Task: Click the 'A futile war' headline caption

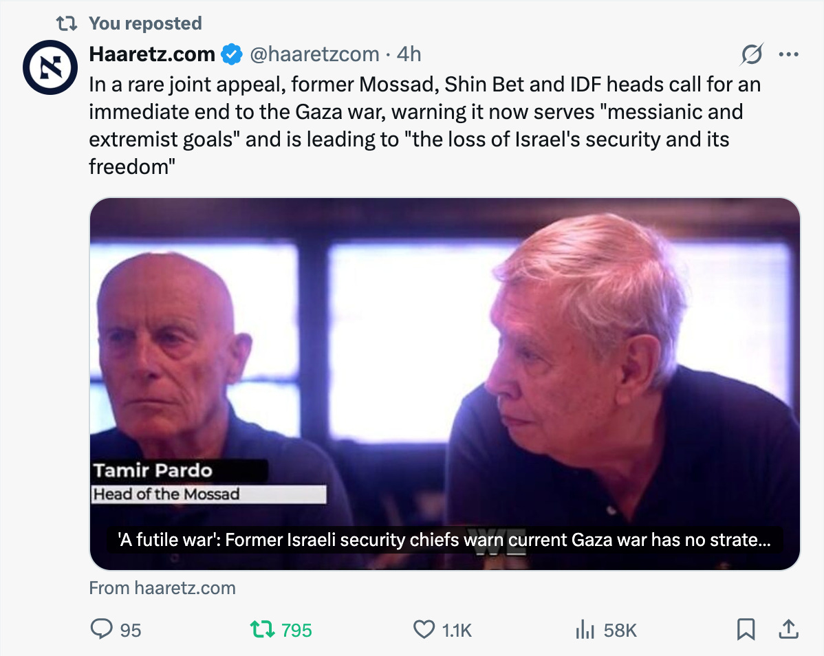Action: [x=444, y=540]
